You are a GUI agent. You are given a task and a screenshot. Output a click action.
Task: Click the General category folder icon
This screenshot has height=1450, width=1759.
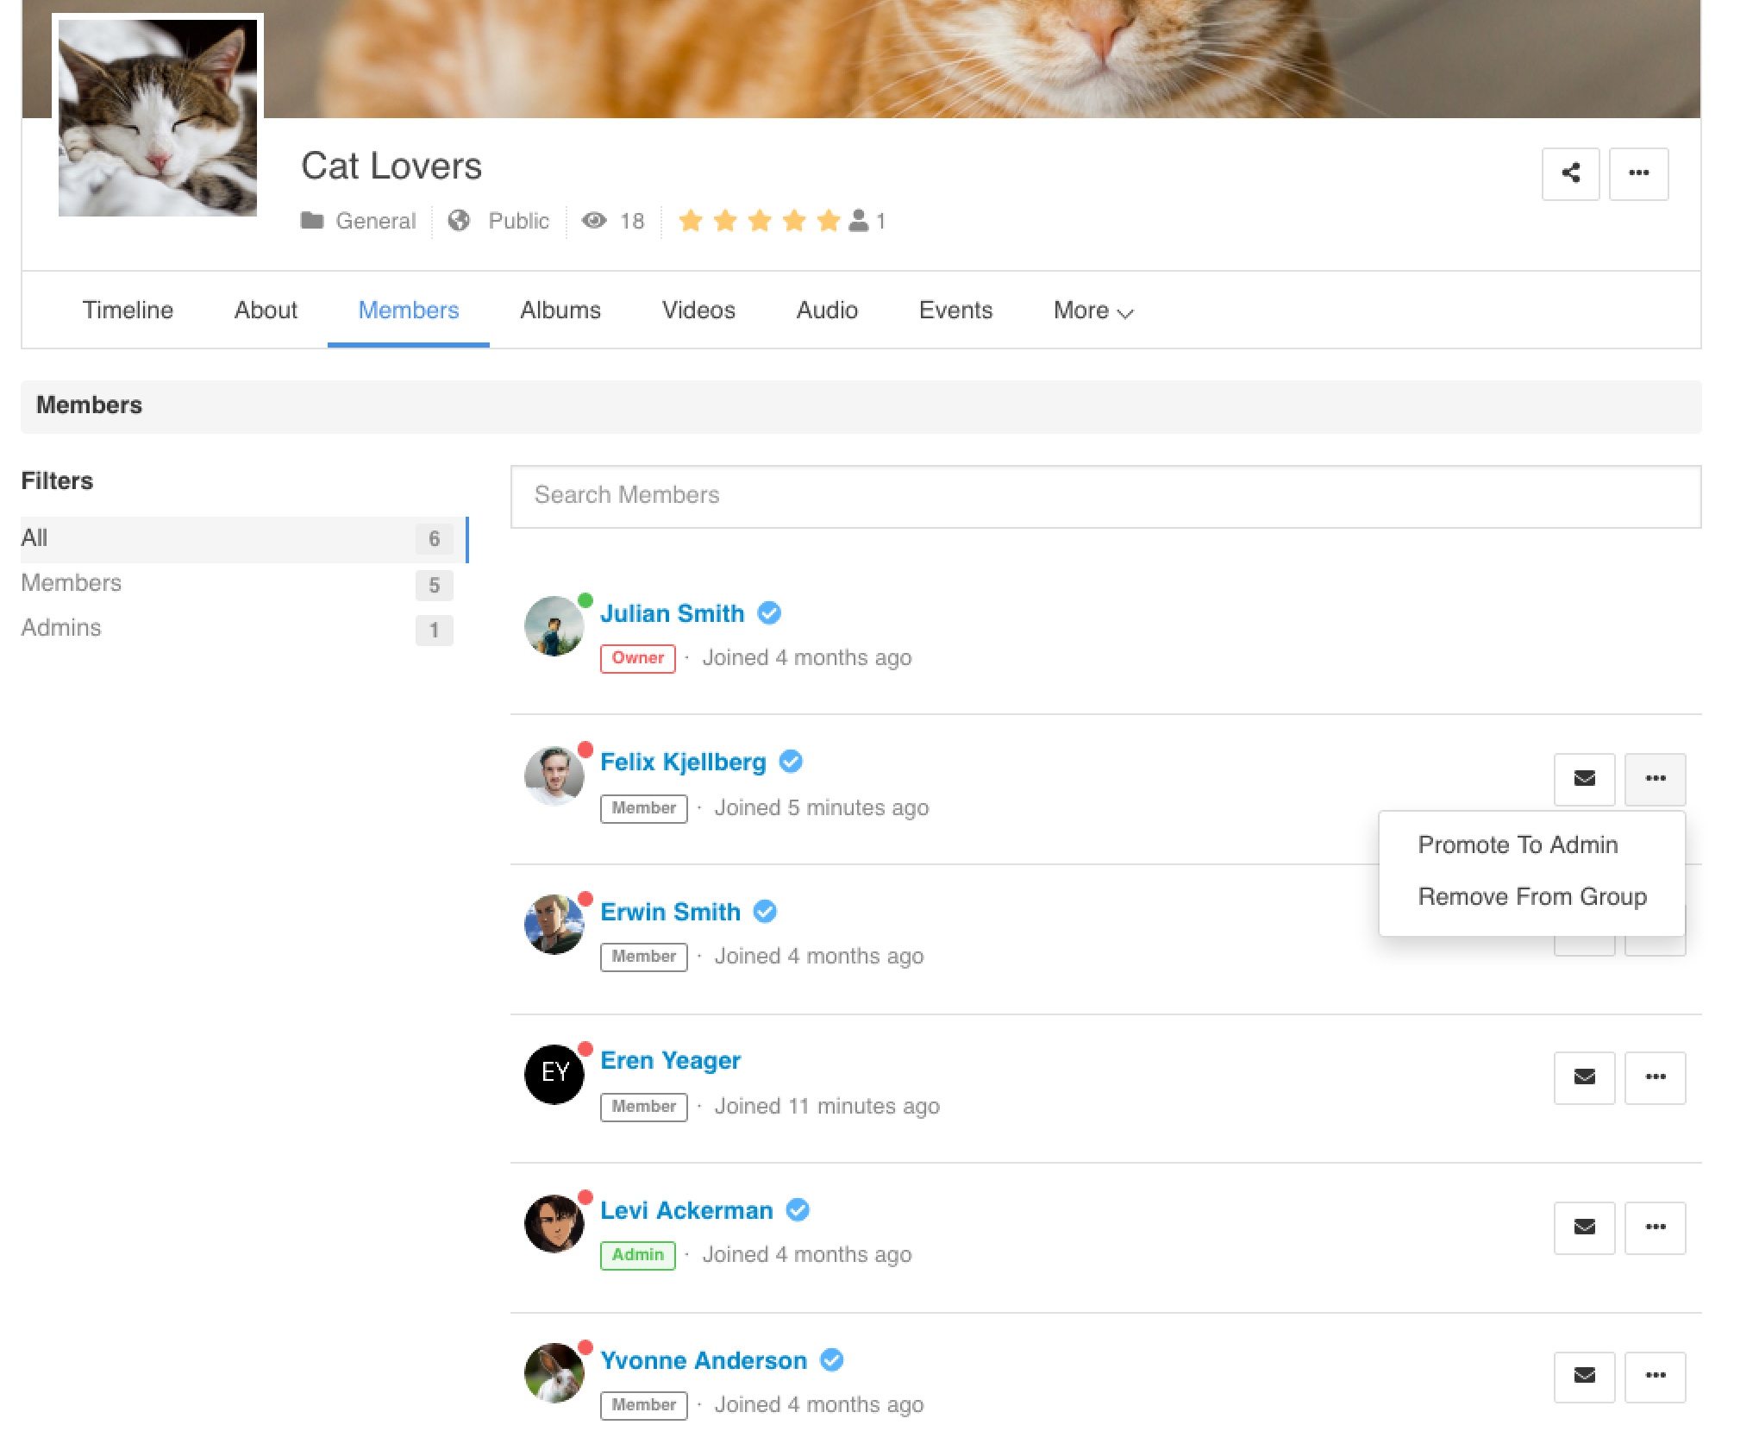(x=311, y=221)
